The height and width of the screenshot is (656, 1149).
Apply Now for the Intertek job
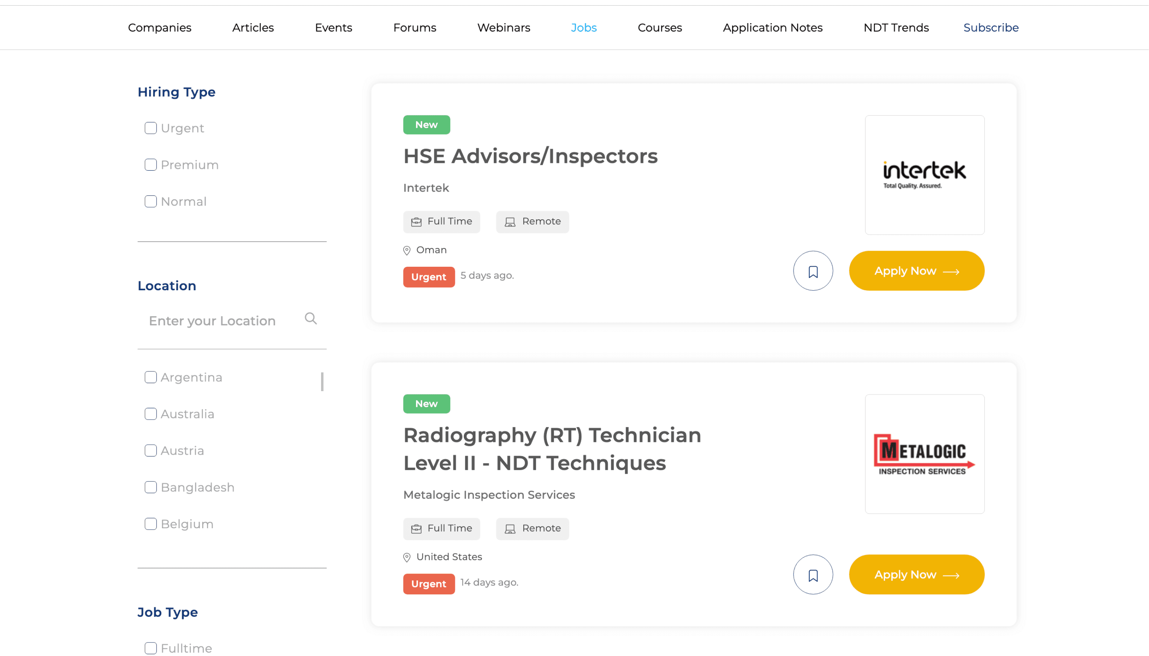[x=916, y=271]
